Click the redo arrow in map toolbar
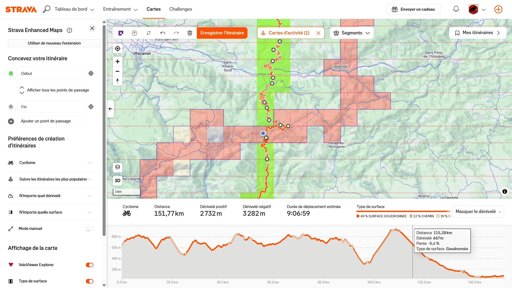The image size is (512, 288). pos(176,33)
